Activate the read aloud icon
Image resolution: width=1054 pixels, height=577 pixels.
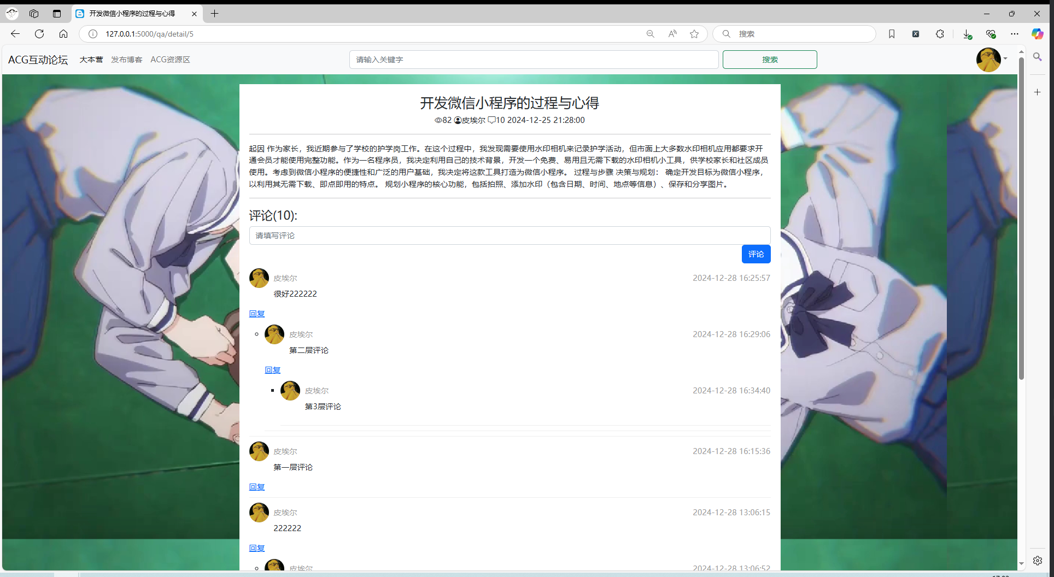(672, 34)
